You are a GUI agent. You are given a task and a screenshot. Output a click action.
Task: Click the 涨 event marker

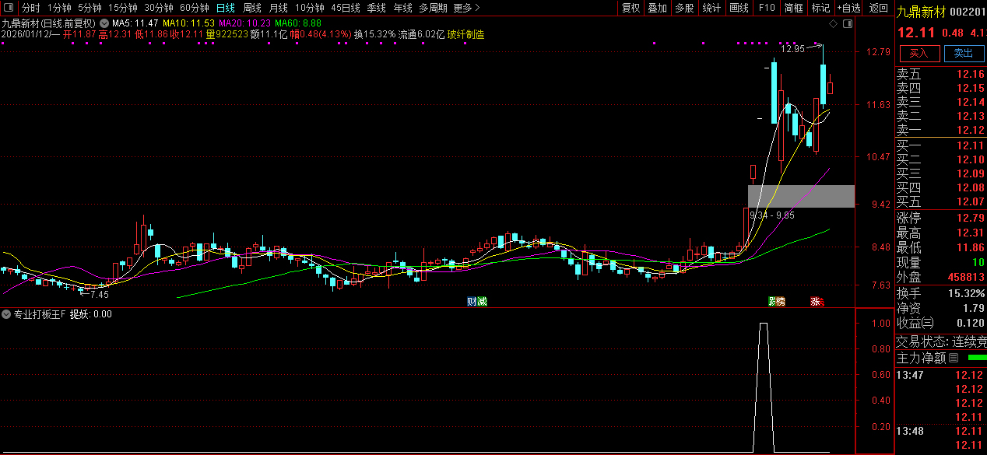(x=817, y=302)
